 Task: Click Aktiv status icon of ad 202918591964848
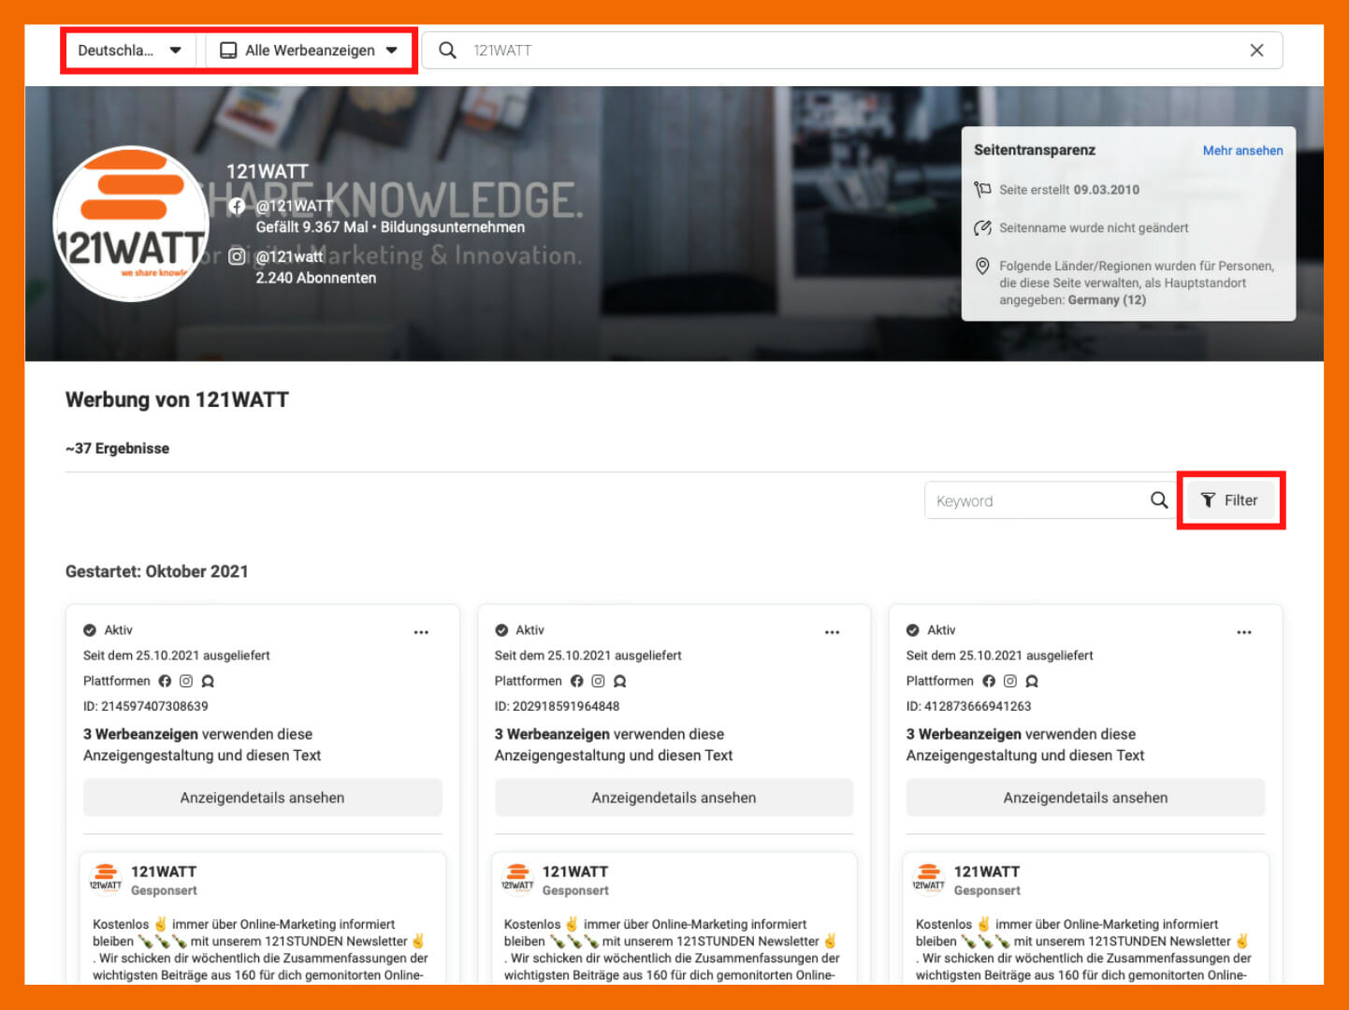(501, 630)
